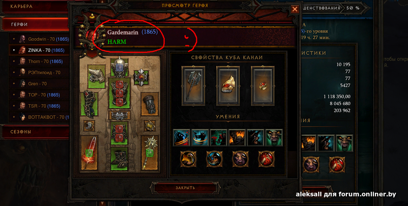408x206 pixels.
Task: Open the Герои section
Action: tap(35, 24)
